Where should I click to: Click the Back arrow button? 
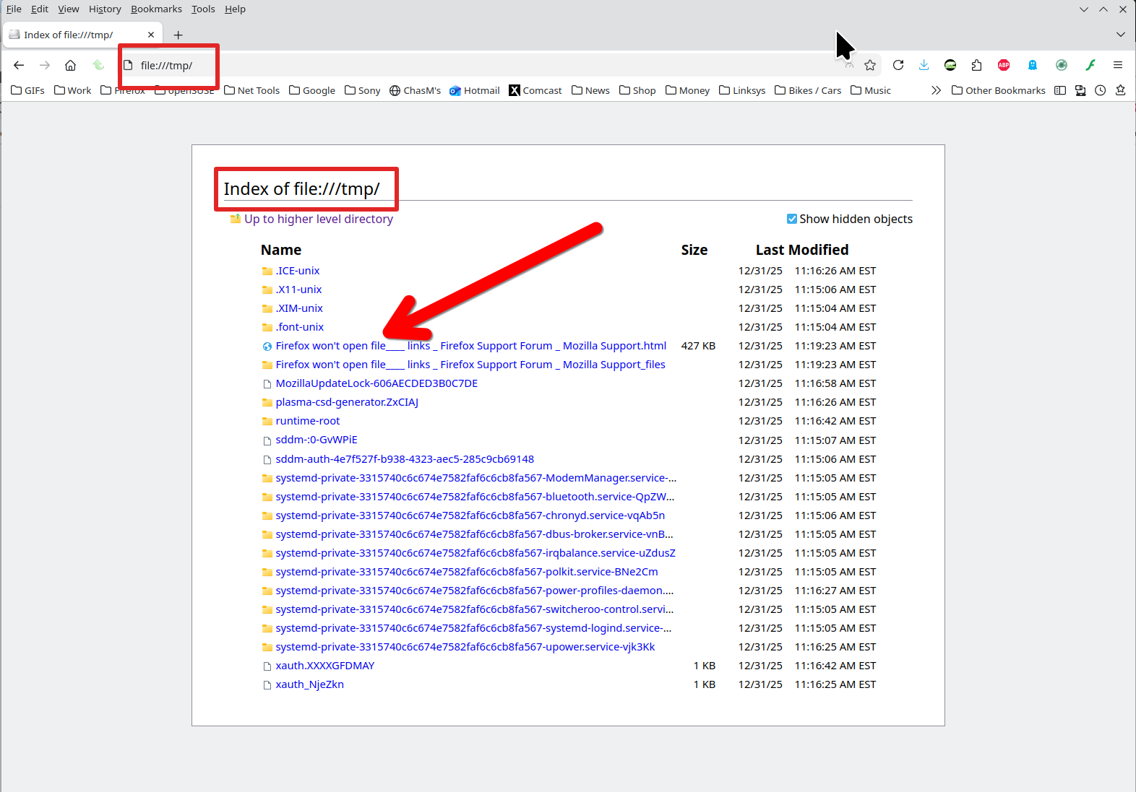[x=19, y=65]
